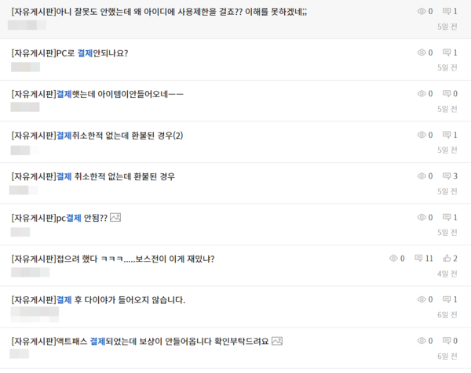Open post '결제취소한적 없는데 환불된 경우(2)'

(97, 136)
